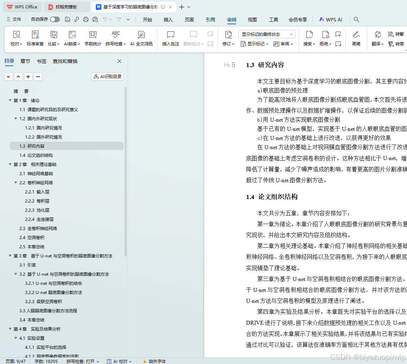Toggle the 自动保存 auto-save switch

(x=55, y=19)
